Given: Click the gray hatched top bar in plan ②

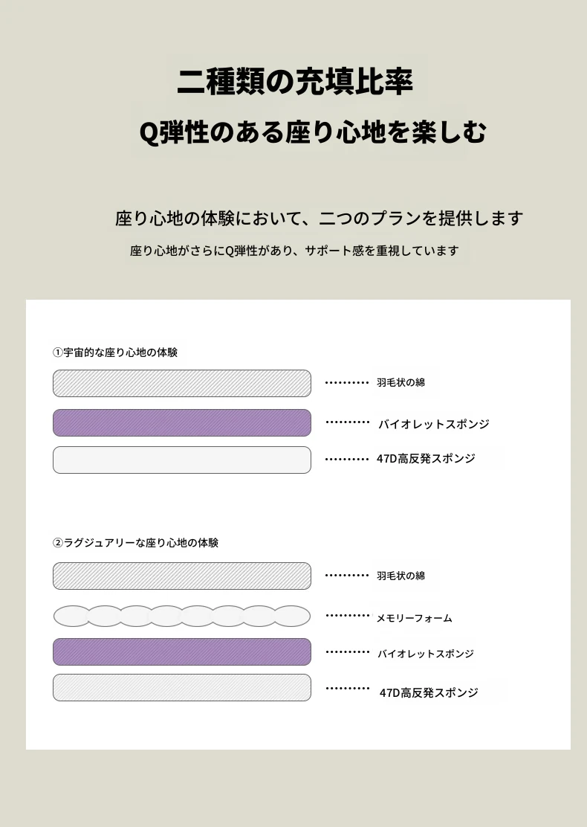Looking at the screenshot, I should click(x=182, y=576).
